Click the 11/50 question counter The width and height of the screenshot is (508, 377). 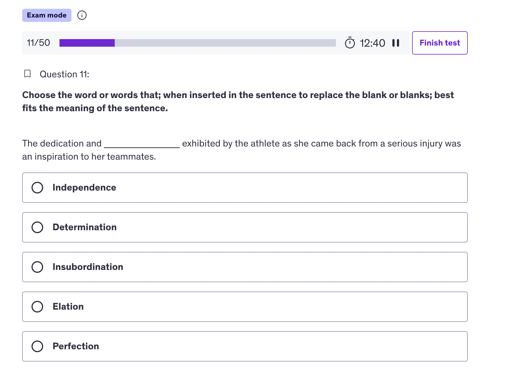[x=38, y=43]
